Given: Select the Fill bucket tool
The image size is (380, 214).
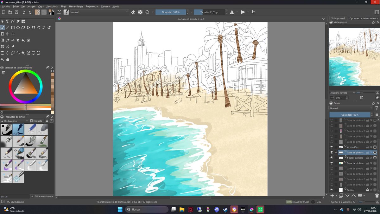Looking at the screenshot, I should [x=23, y=40].
